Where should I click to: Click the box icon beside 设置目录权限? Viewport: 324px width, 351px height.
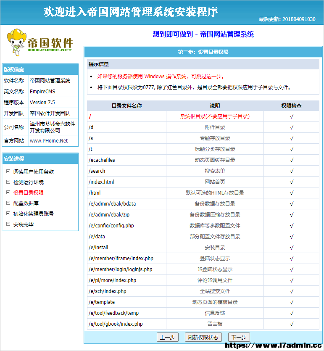click(x=8, y=192)
